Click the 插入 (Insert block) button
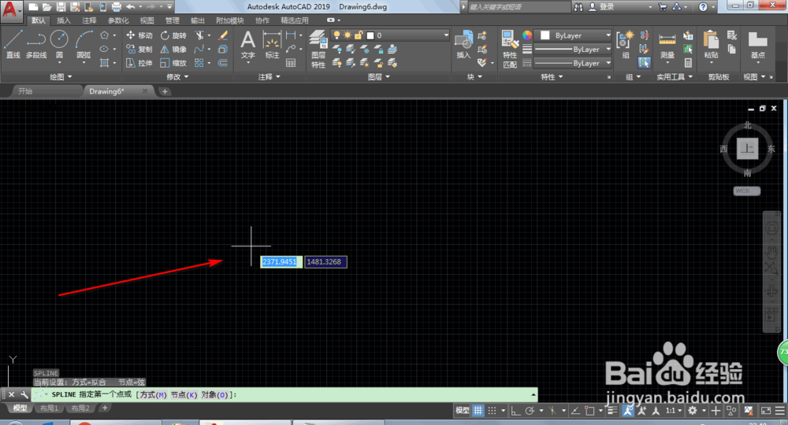The image size is (788, 425). (463, 44)
